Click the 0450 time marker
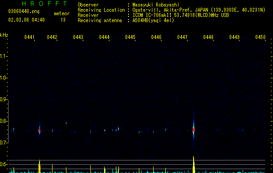 pos(260,37)
